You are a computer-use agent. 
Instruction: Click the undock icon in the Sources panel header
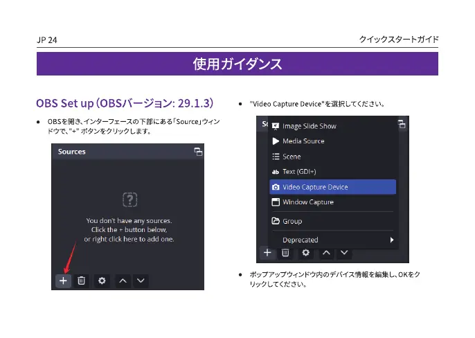198,152
